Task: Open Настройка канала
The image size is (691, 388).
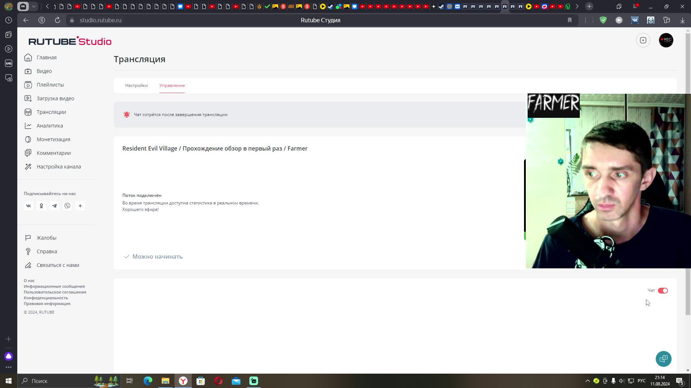Action: [53, 167]
